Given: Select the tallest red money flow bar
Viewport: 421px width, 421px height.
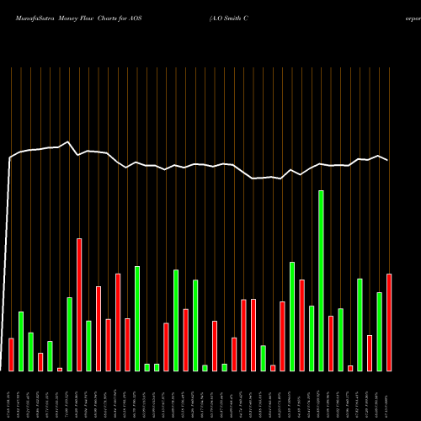Looking at the screenshot, I should (79, 305).
